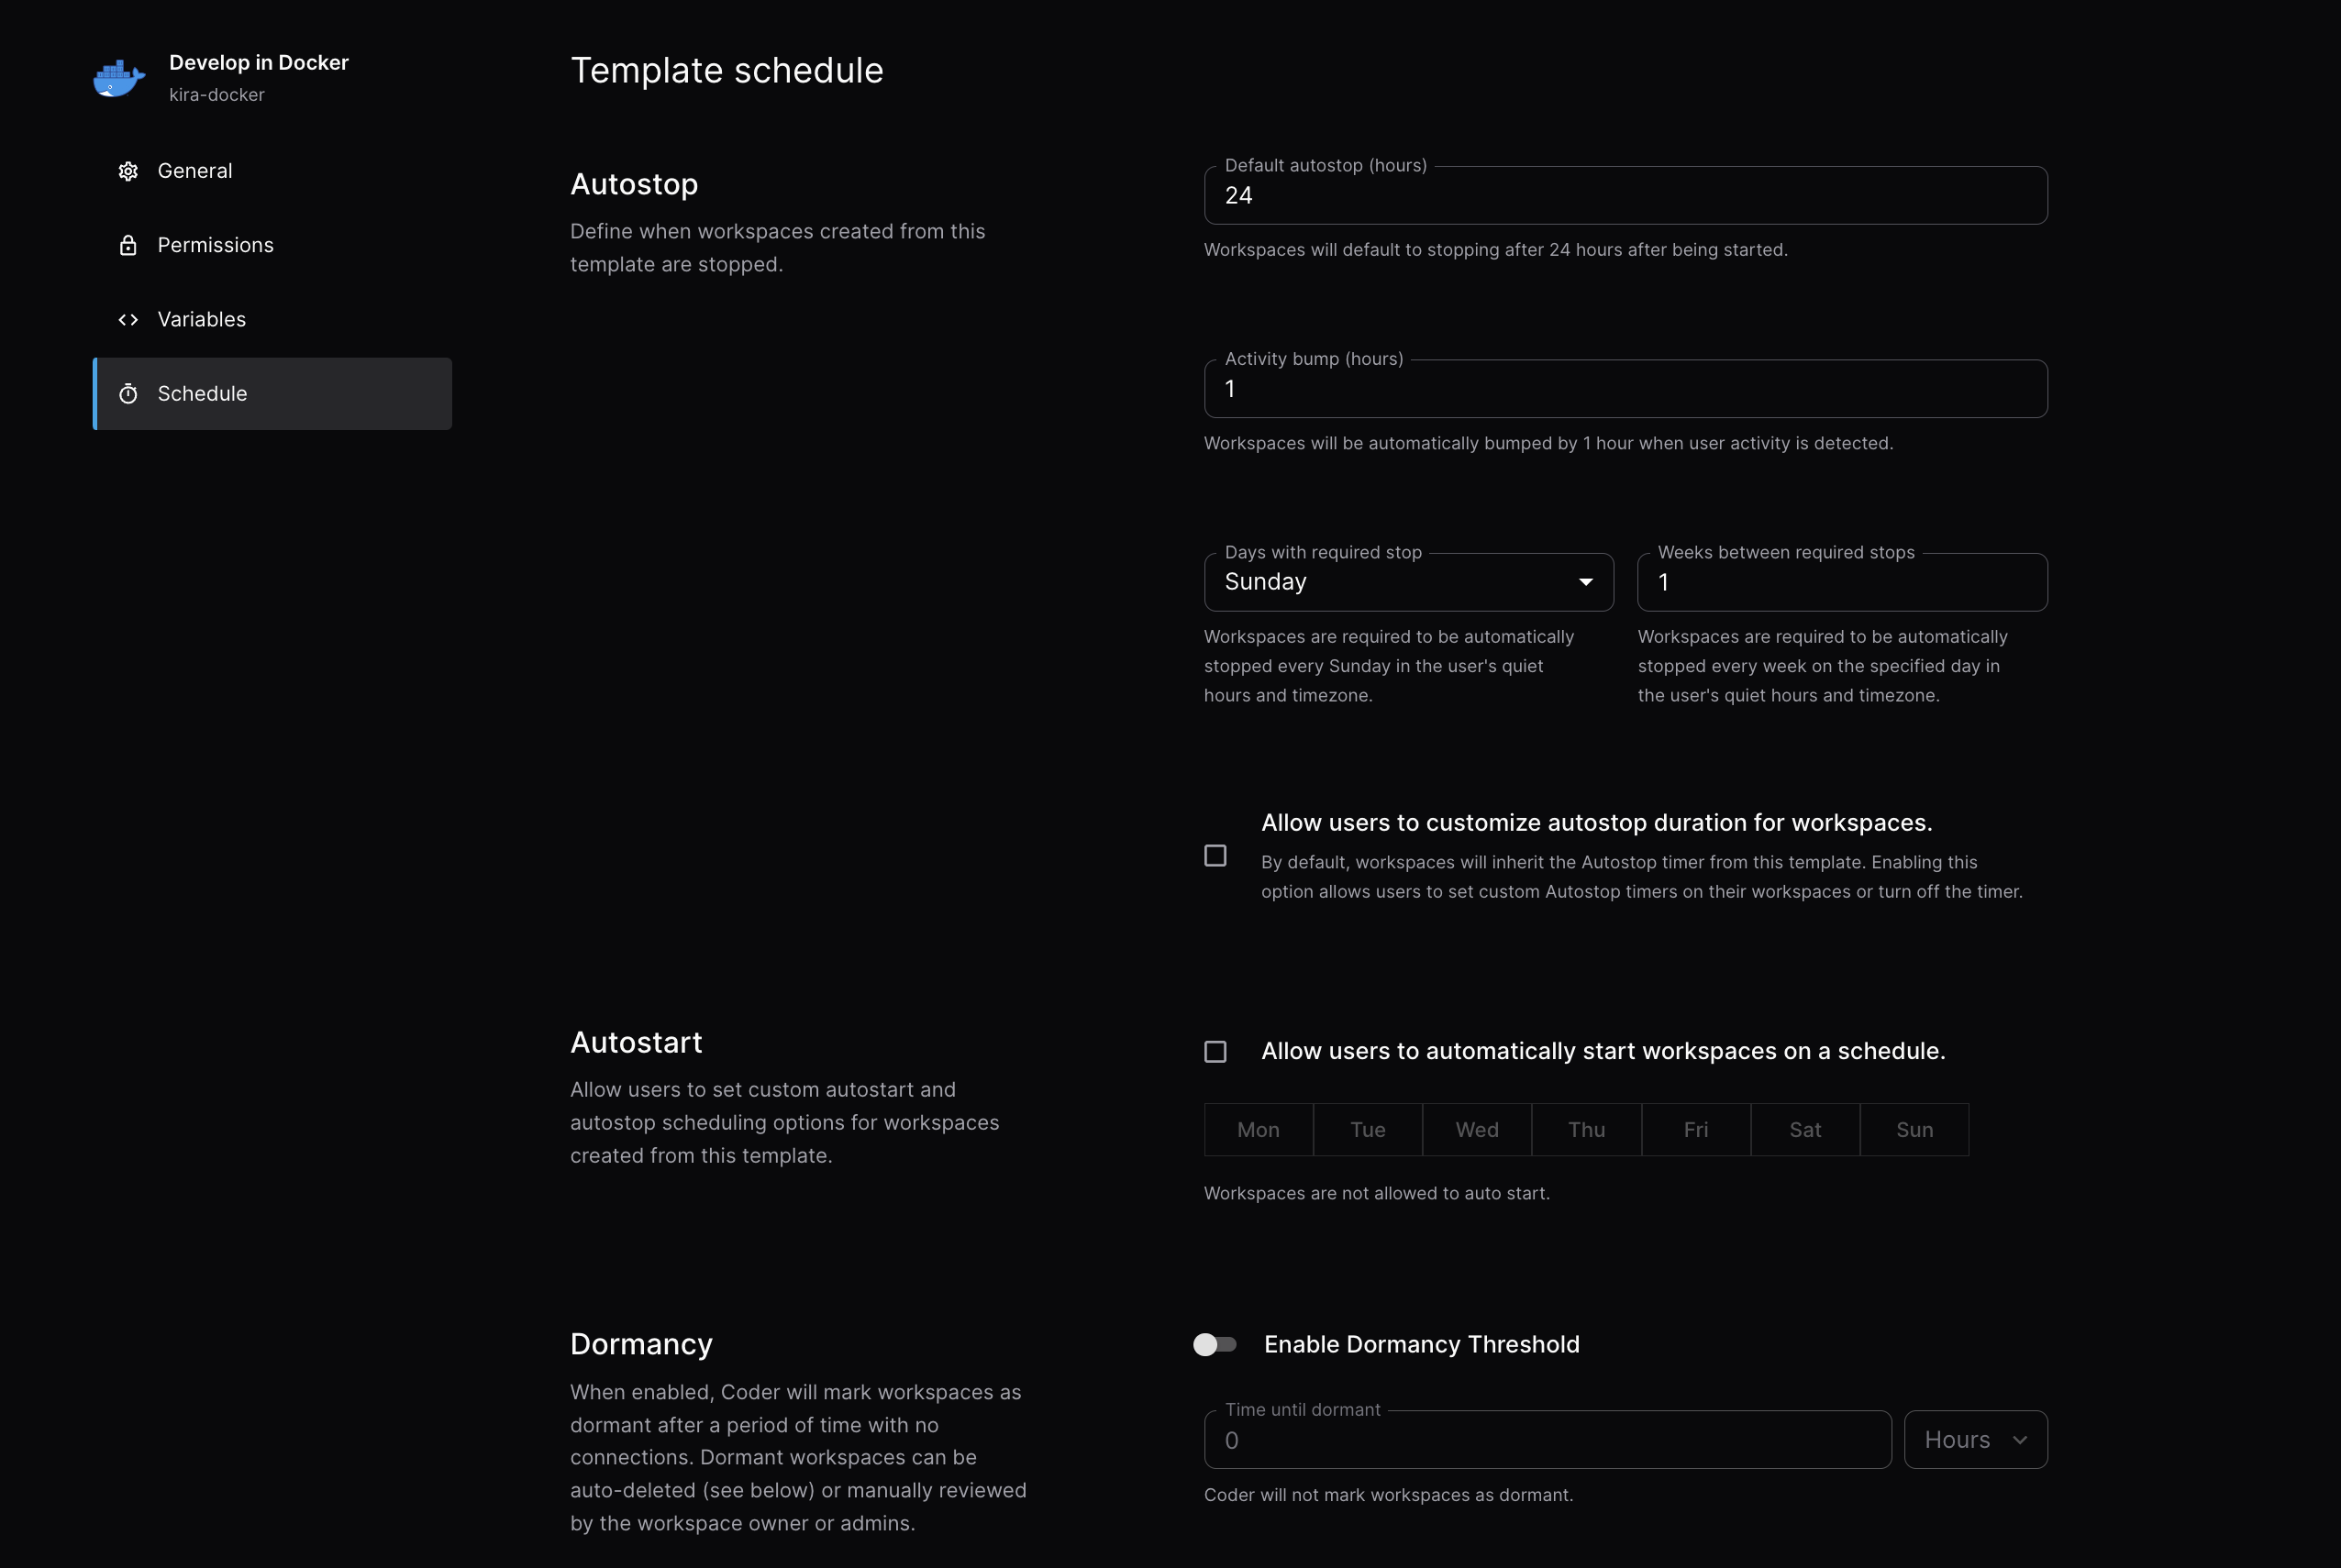Viewport: 2341px width, 1568px height.
Task: Select the Tue weekday button
Action: pos(1368,1129)
